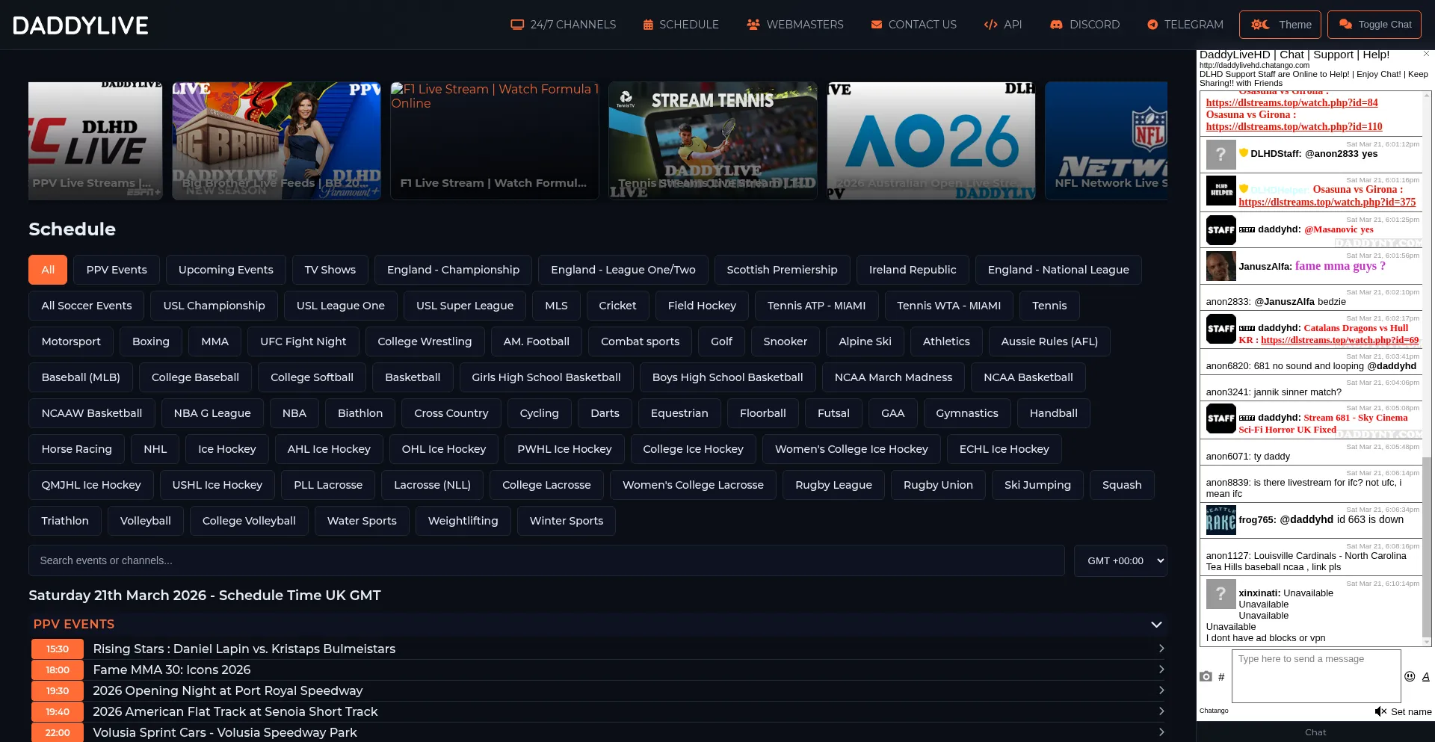Click the envelope icon beside Contact Us

[x=877, y=25]
